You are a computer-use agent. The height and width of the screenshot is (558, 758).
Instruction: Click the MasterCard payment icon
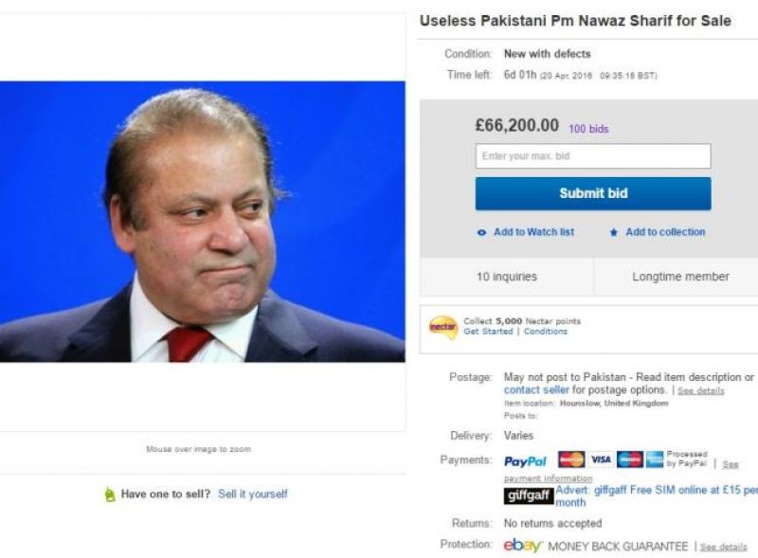coord(571,459)
